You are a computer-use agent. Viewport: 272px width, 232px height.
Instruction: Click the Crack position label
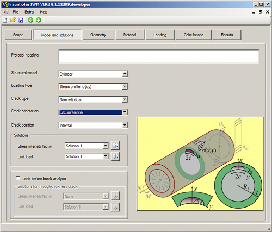pos(22,125)
